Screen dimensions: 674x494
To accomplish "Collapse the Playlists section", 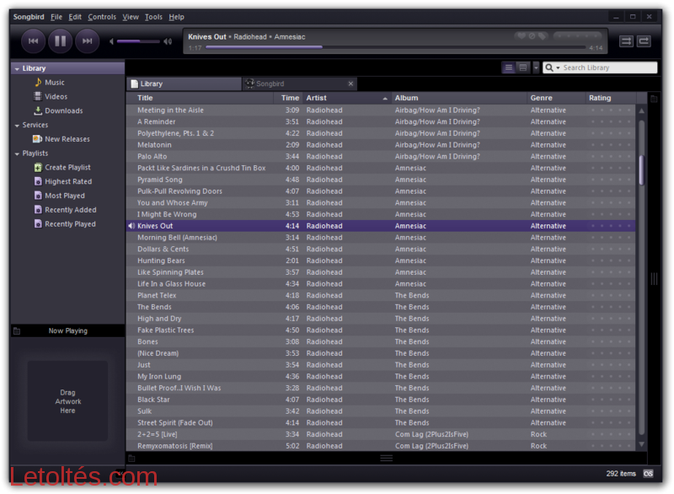I will tap(17, 153).
